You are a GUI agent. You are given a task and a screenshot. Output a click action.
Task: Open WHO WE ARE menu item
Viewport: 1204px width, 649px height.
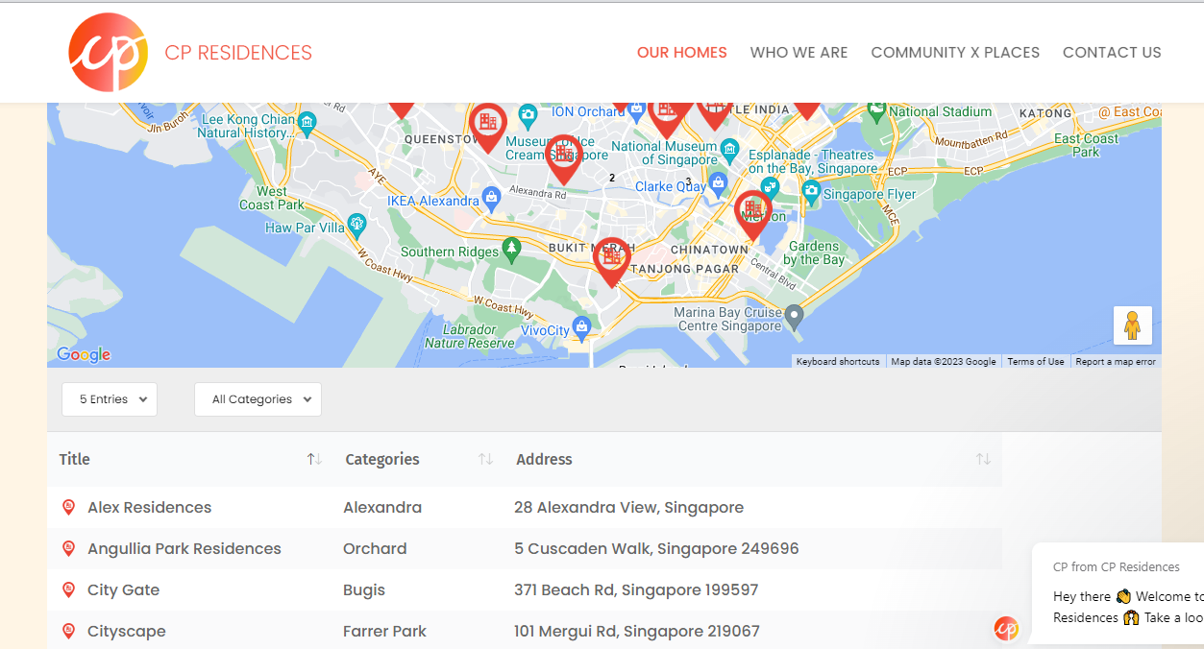coord(799,53)
